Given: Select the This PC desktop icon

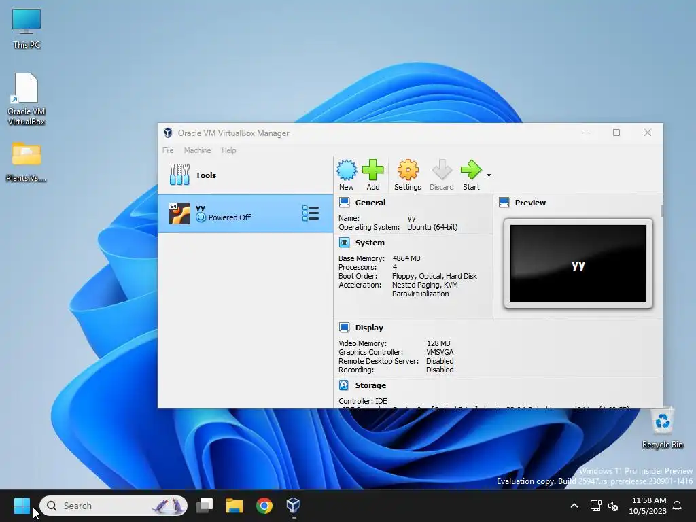Looking at the screenshot, I should (27, 29).
